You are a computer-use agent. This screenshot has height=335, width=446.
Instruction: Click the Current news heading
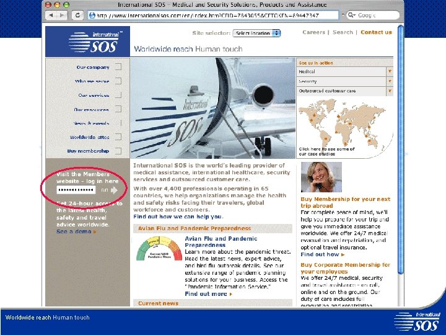[158, 303]
